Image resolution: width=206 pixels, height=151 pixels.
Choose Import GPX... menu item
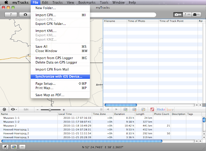[x=60, y=15]
